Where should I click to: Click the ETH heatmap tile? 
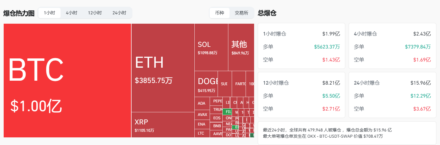coord(163,68)
